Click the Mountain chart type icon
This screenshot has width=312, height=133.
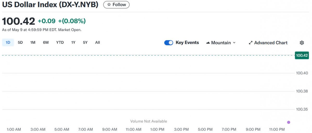point(208,43)
